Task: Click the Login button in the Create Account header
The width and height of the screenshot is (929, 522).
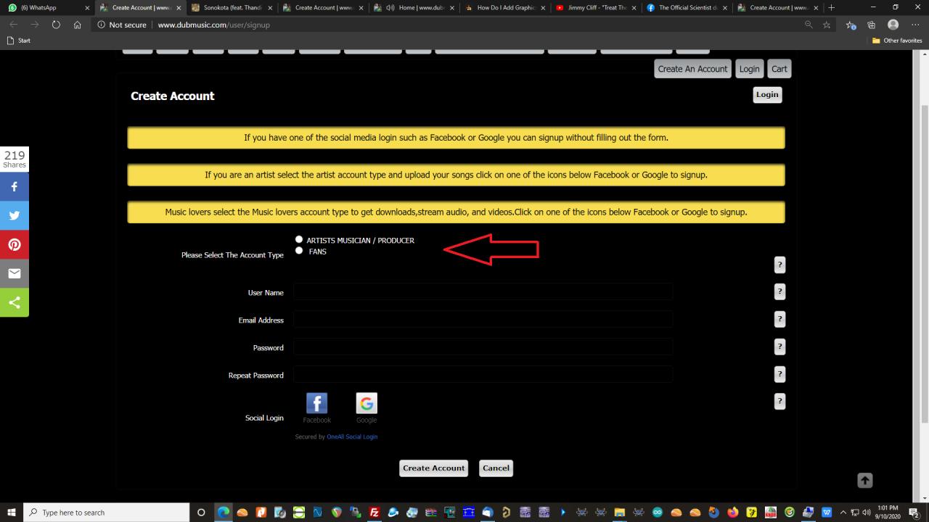Action: point(767,94)
